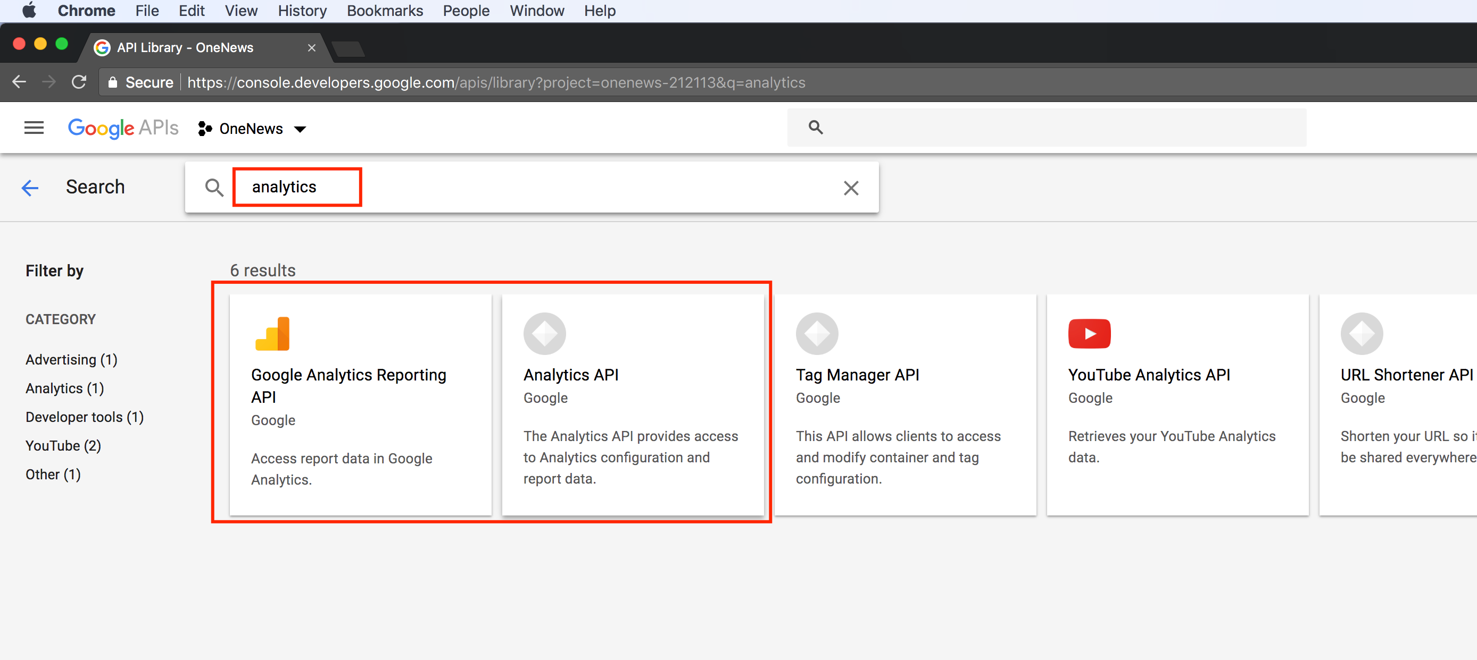
Task: Filter results by YouTube category
Action: coord(63,445)
